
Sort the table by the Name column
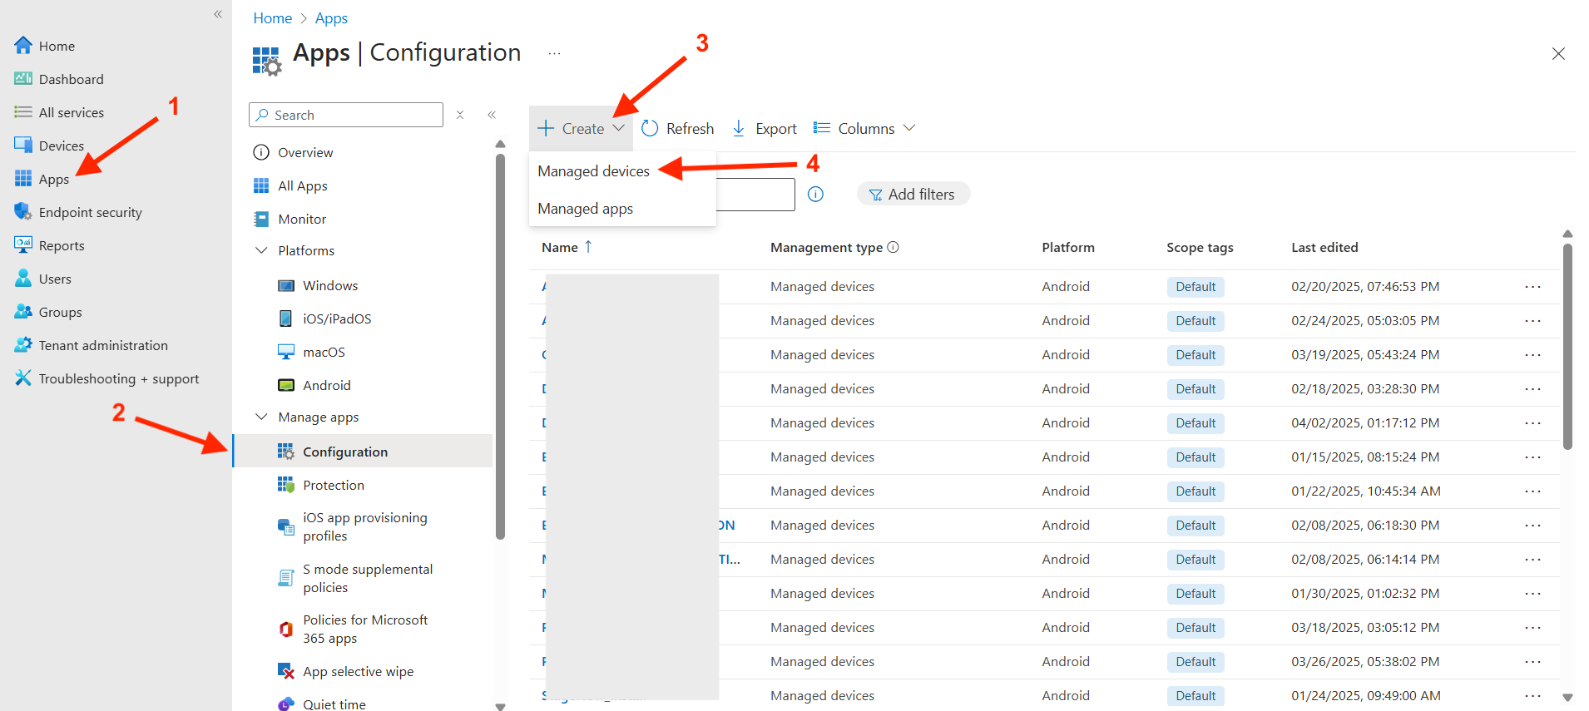[x=560, y=247]
